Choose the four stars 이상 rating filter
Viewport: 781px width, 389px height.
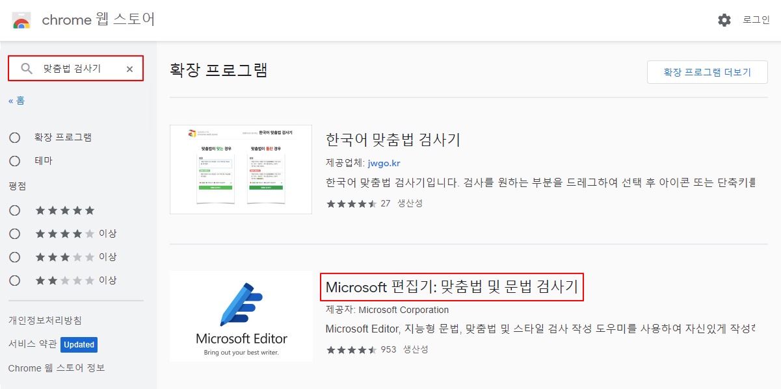14,234
